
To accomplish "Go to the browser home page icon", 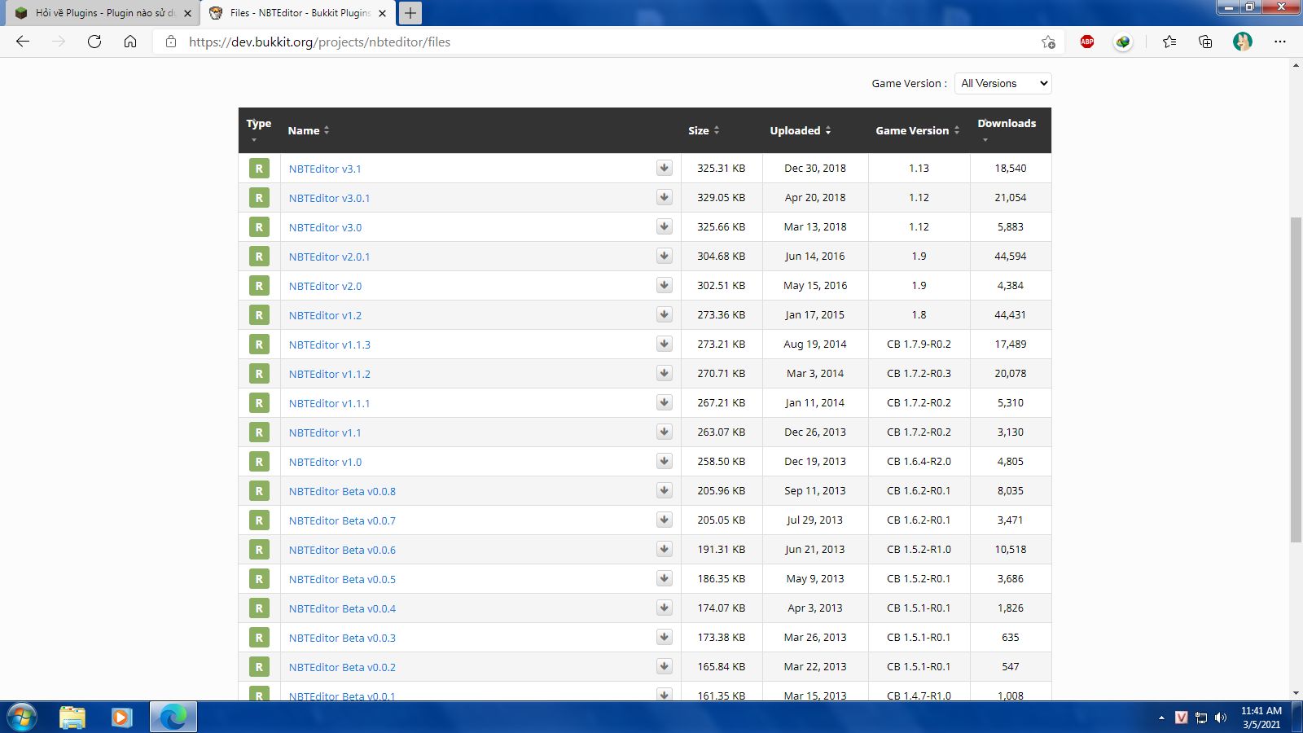I will click(130, 42).
